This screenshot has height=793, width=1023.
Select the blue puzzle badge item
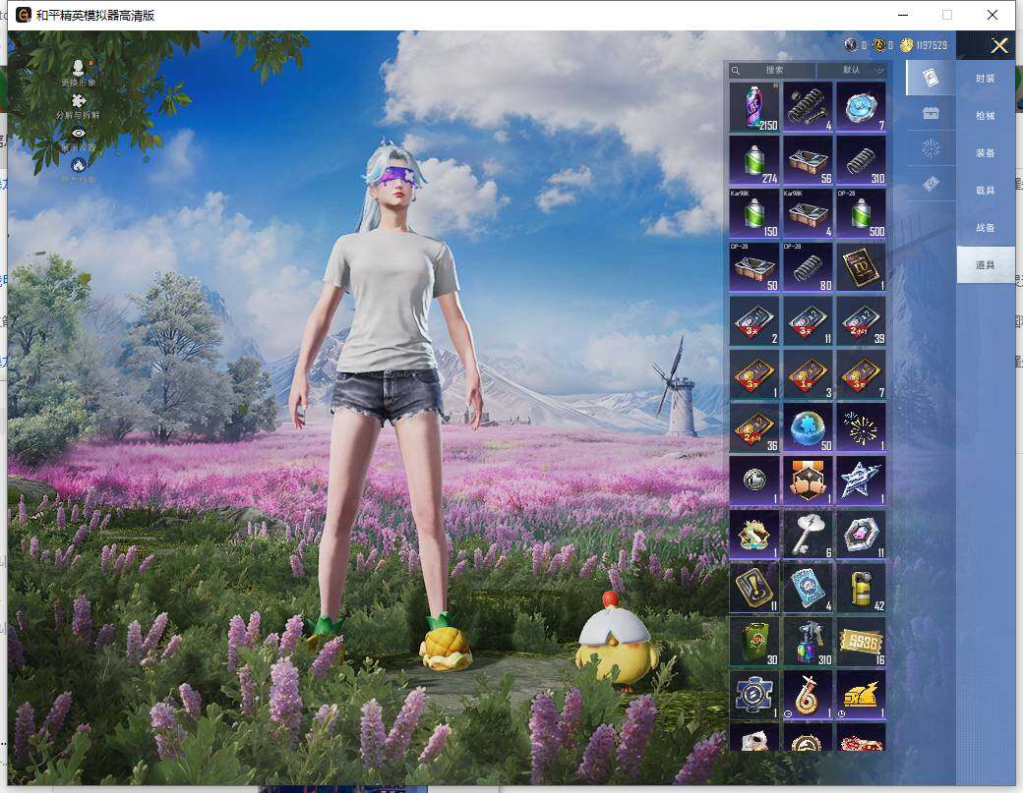[754, 695]
